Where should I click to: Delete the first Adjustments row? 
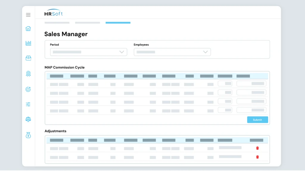pyautogui.click(x=257, y=148)
